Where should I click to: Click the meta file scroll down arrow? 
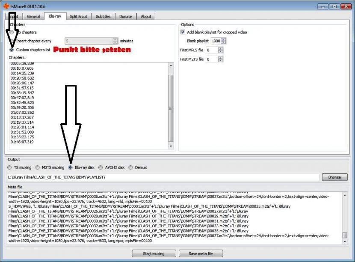tap(345, 241)
